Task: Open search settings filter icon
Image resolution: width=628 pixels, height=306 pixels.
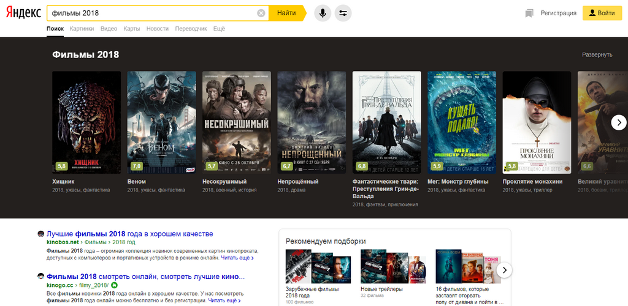Action: [x=343, y=13]
